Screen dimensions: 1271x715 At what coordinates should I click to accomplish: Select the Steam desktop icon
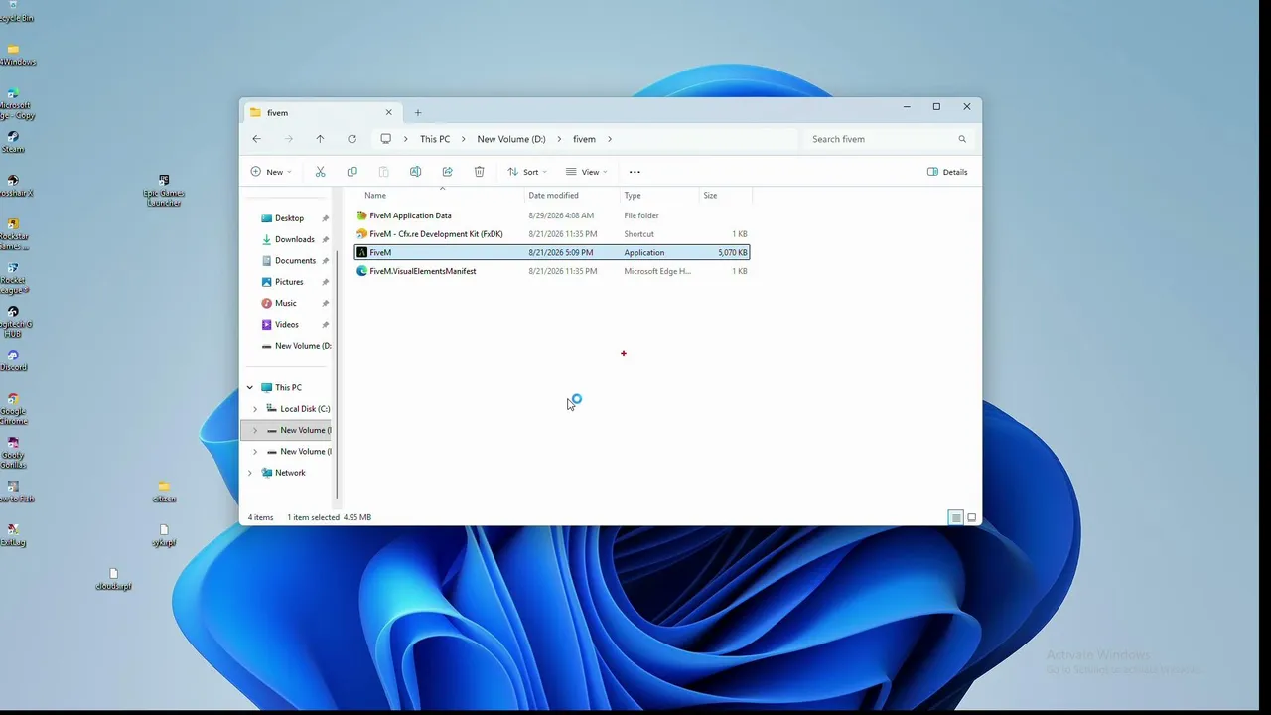(13, 142)
